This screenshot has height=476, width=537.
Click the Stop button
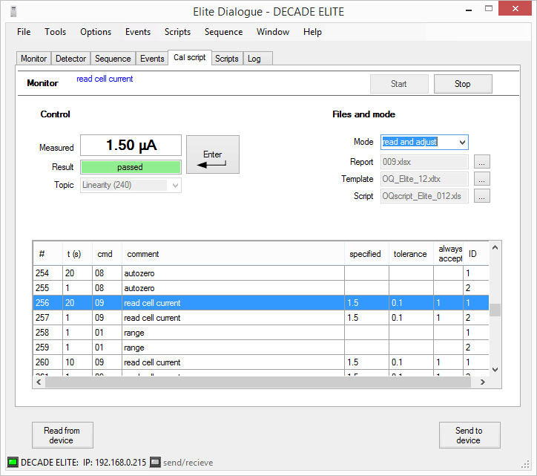pyautogui.click(x=463, y=84)
